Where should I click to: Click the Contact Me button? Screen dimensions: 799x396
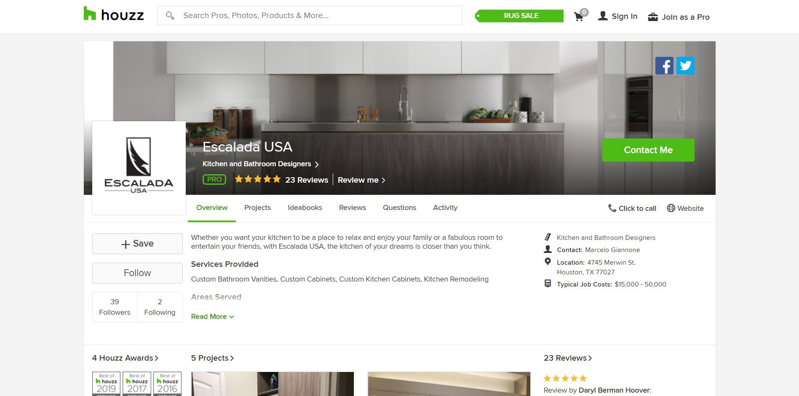click(x=648, y=150)
